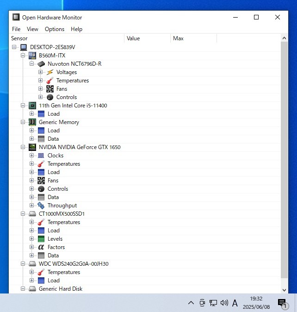This screenshot has height=312, width=297.
Task: Click the RAM icon beside Generic Memory
Action: tap(32, 122)
